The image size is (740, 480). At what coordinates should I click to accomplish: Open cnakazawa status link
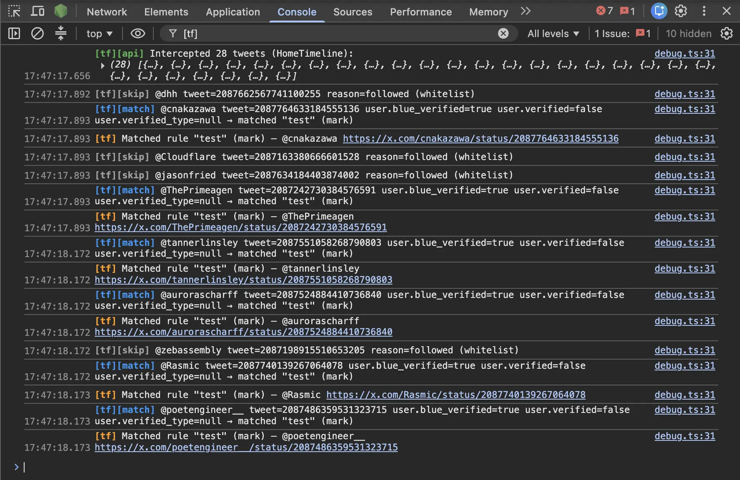coord(481,139)
